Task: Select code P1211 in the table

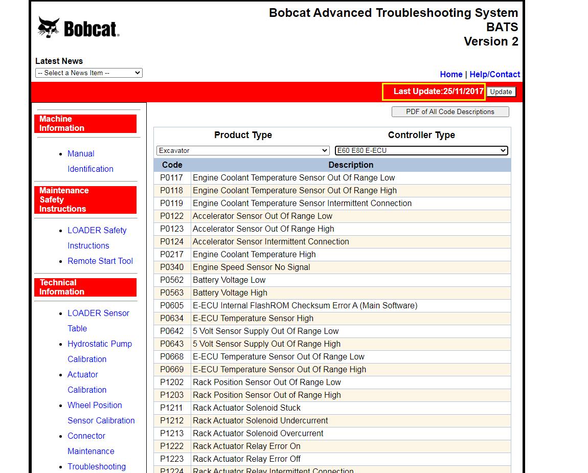Action: tap(172, 408)
